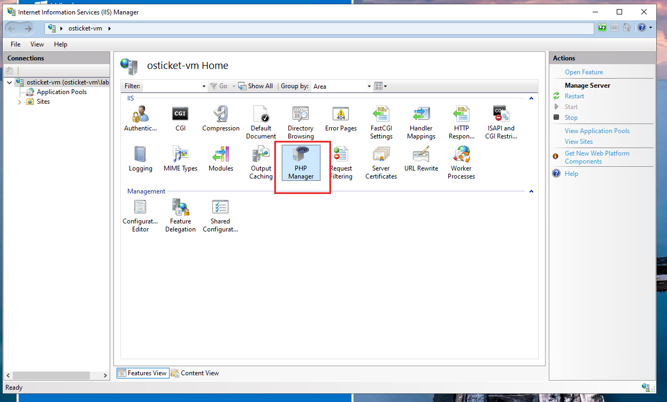Click the status bar network icon

click(x=646, y=388)
